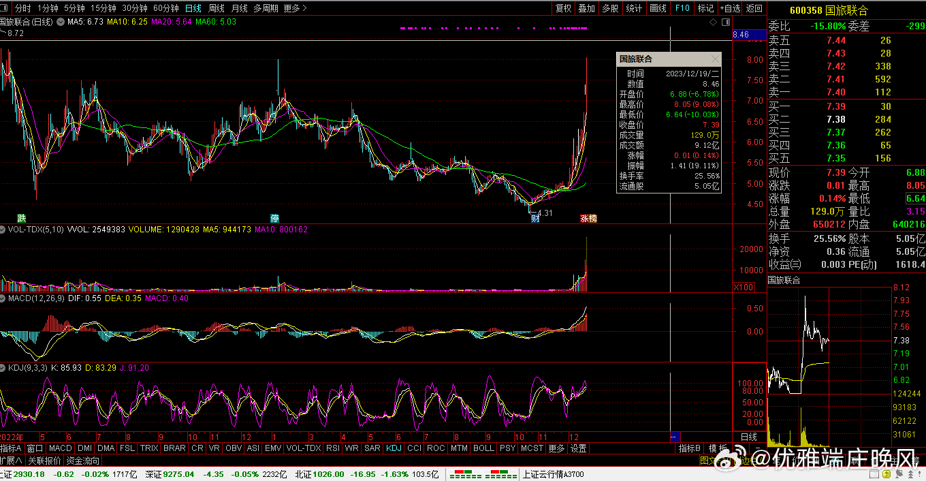Click the 买一 7.39 order row
The height and width of the screenshot is (481, 926).
pos(846,106)
